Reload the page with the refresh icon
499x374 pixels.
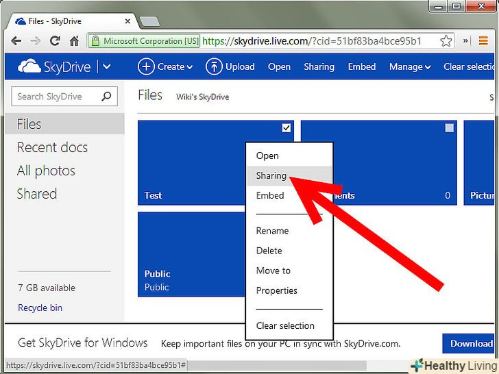[x=55, y=40]
